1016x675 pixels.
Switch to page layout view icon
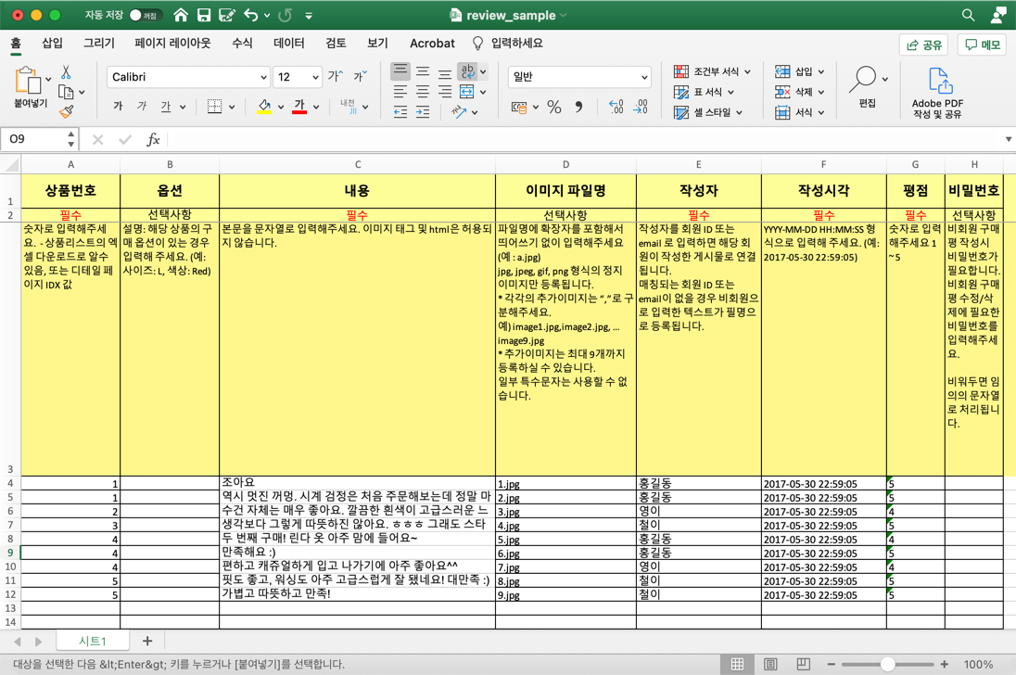770,664
